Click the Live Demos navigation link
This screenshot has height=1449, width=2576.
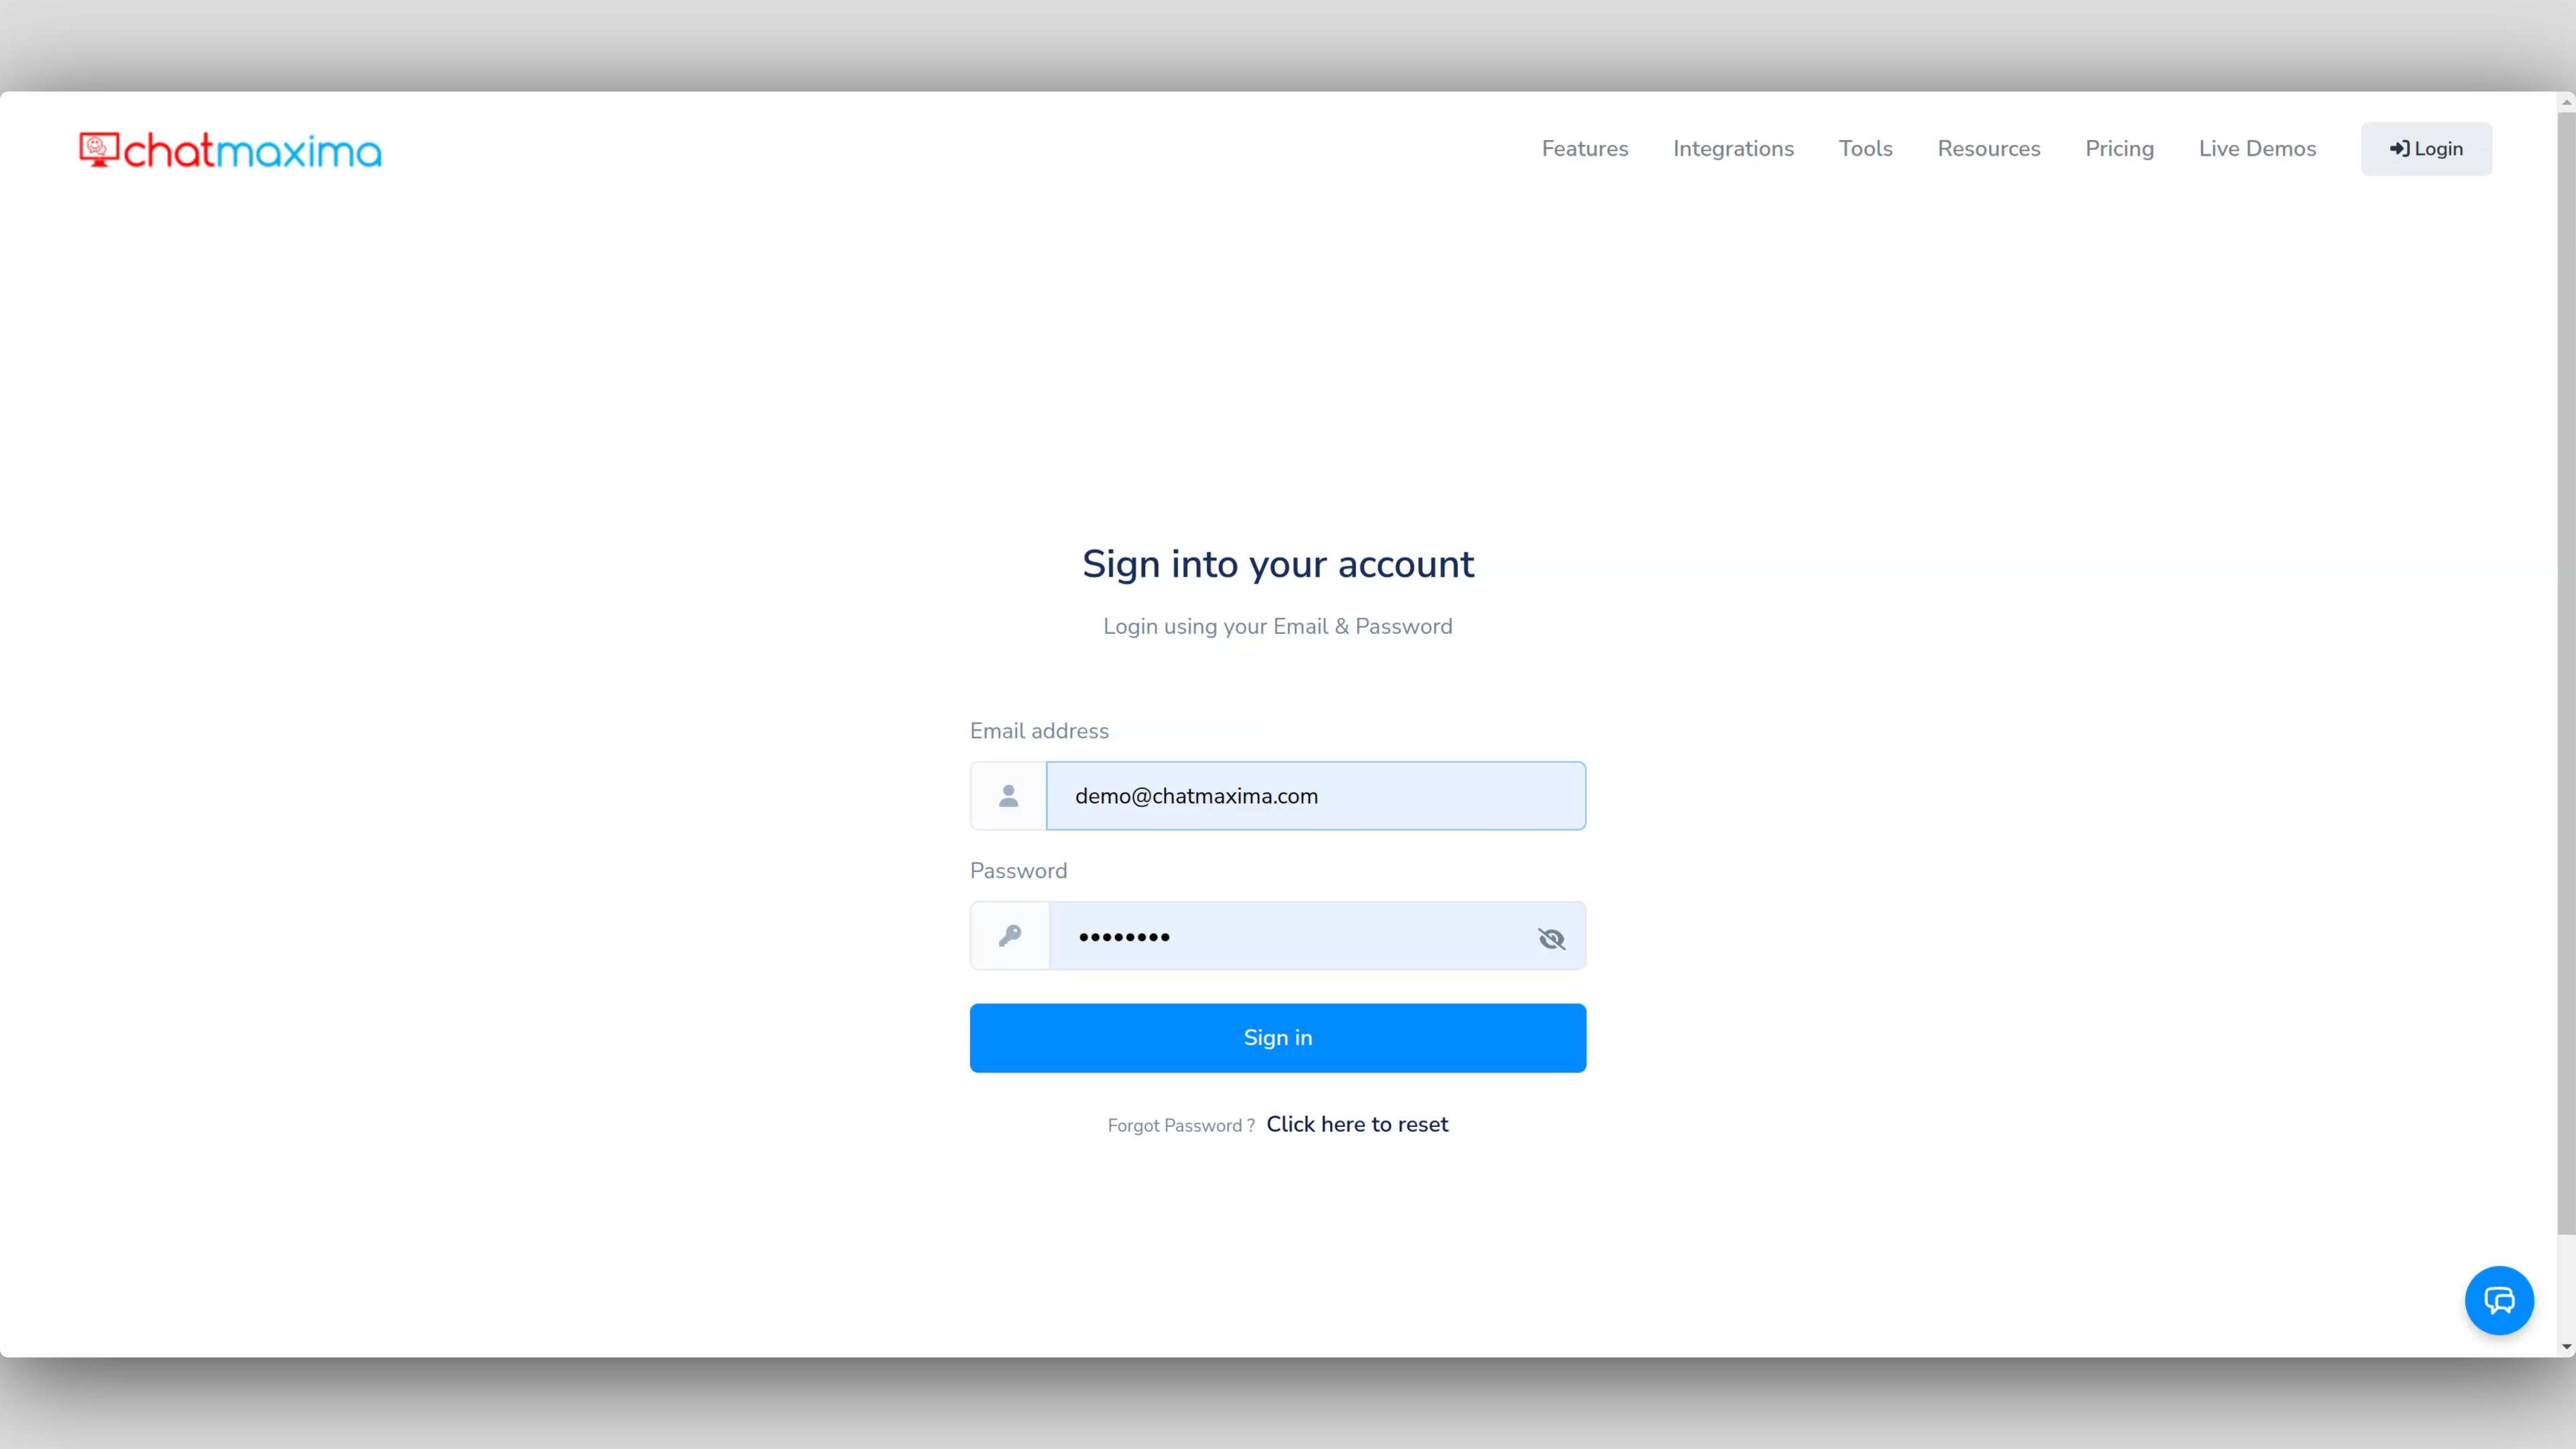[x=2257, y=149]
